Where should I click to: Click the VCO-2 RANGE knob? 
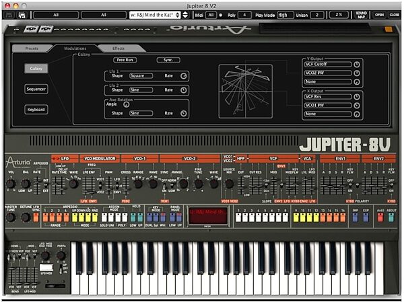(183, 184)
